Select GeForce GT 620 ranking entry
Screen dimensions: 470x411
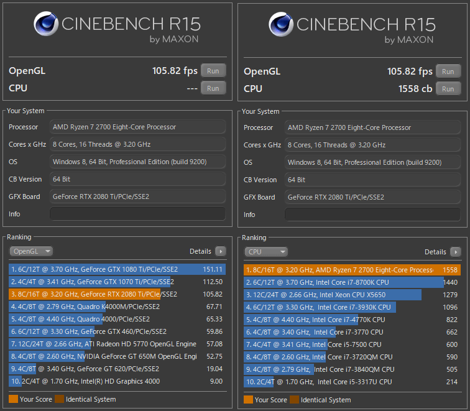[118, 369]
